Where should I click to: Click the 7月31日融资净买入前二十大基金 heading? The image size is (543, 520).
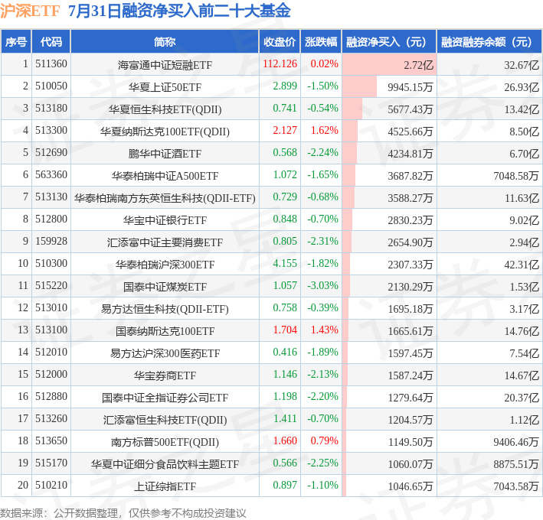[179, 11]
